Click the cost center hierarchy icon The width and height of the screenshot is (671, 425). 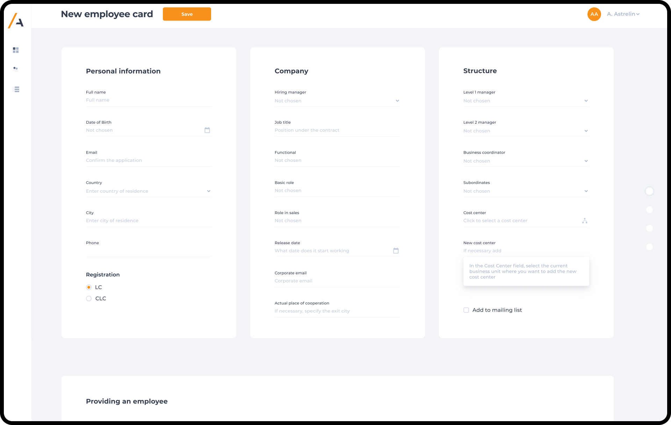585,221
